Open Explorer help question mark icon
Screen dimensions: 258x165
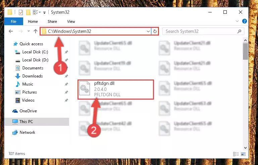pyautogui.click(x=244, y=21)
